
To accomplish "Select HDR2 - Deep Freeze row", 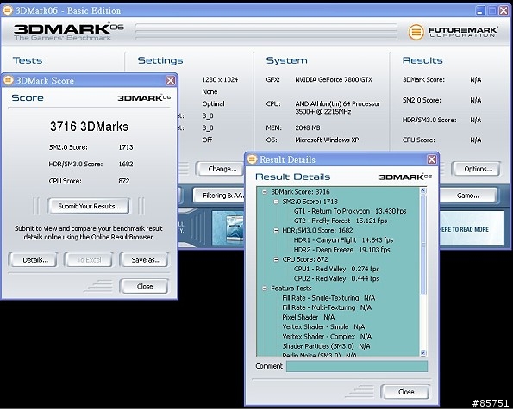I will (341, 250).
